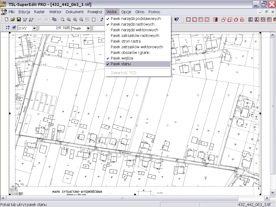Click the black-and-white dotted raster icon
This screenshot has width=276, height=207.
coord(215,19)
